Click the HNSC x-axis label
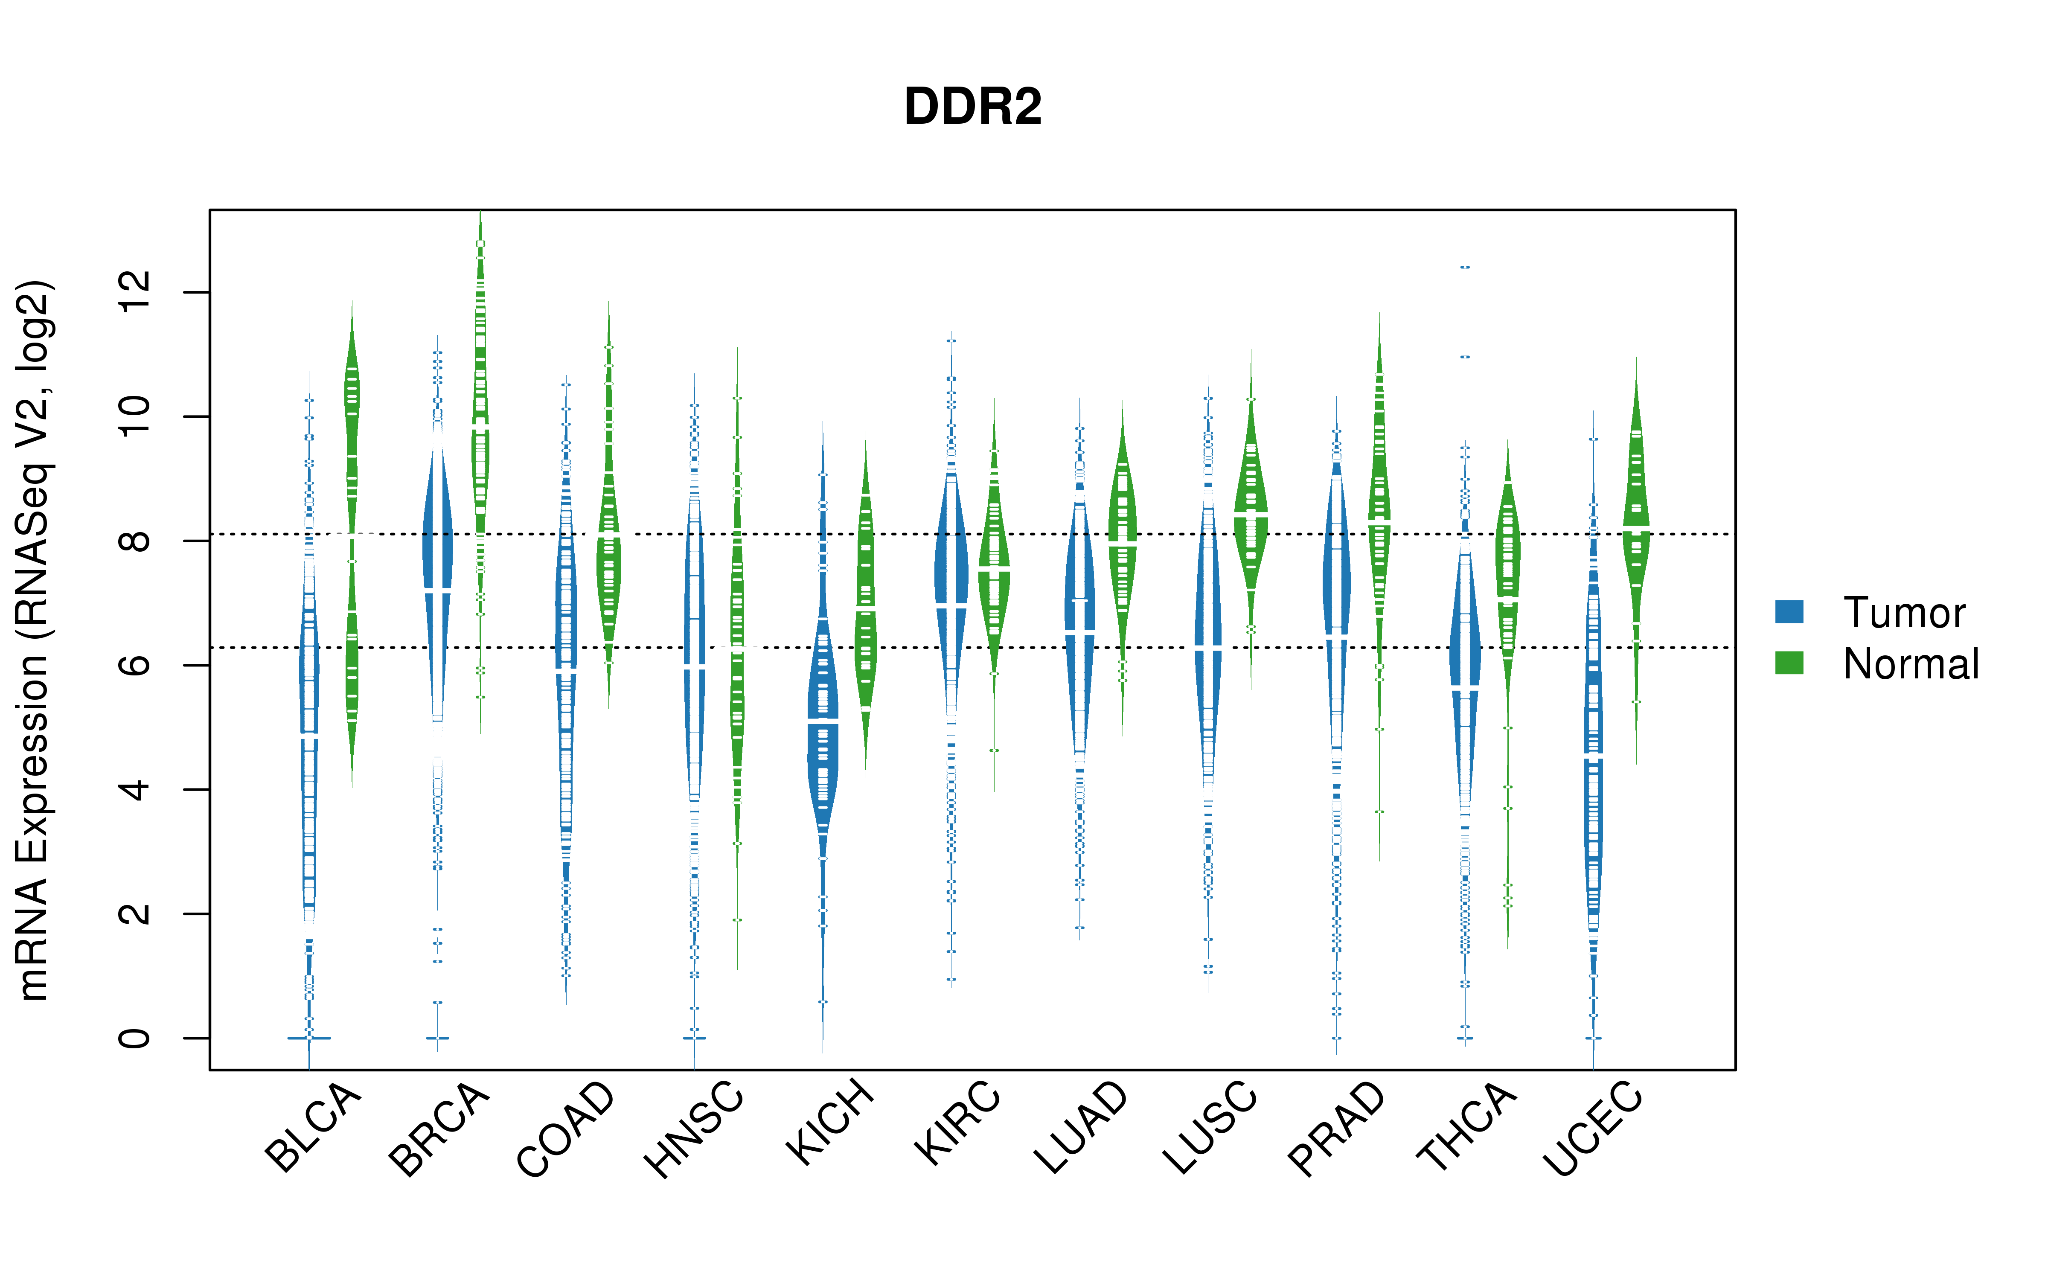2048x1280 pixels. [x=694, y=1129]
